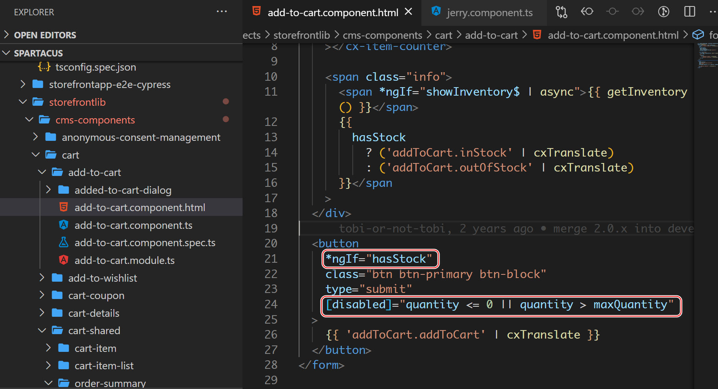Image resolution: width=718 pixels, height=389 pixels.
Task: Click add-to-cart.component.html breadcrumb file
Action: tap(613, 35)
